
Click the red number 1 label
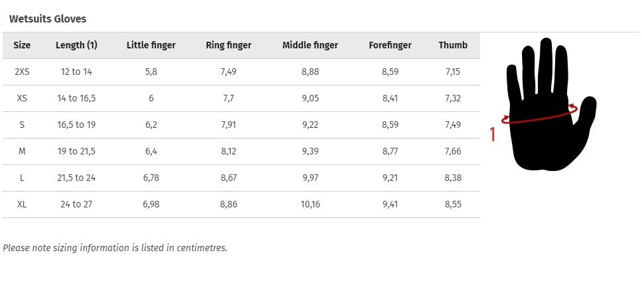click(x=492, y=135)
